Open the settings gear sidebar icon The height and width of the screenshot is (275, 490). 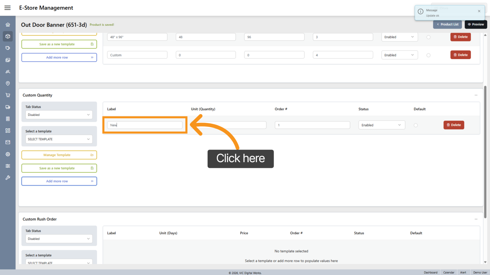[x=8, y=154]
